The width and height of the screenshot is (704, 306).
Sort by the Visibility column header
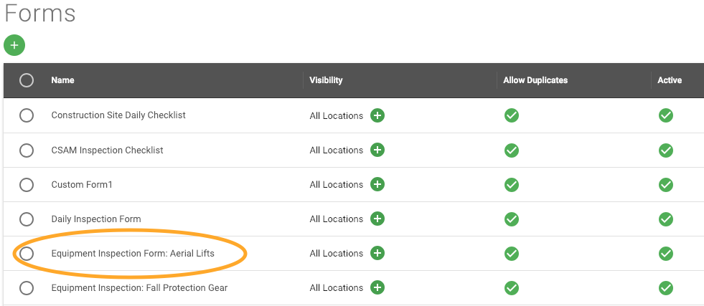pos(326,80)
